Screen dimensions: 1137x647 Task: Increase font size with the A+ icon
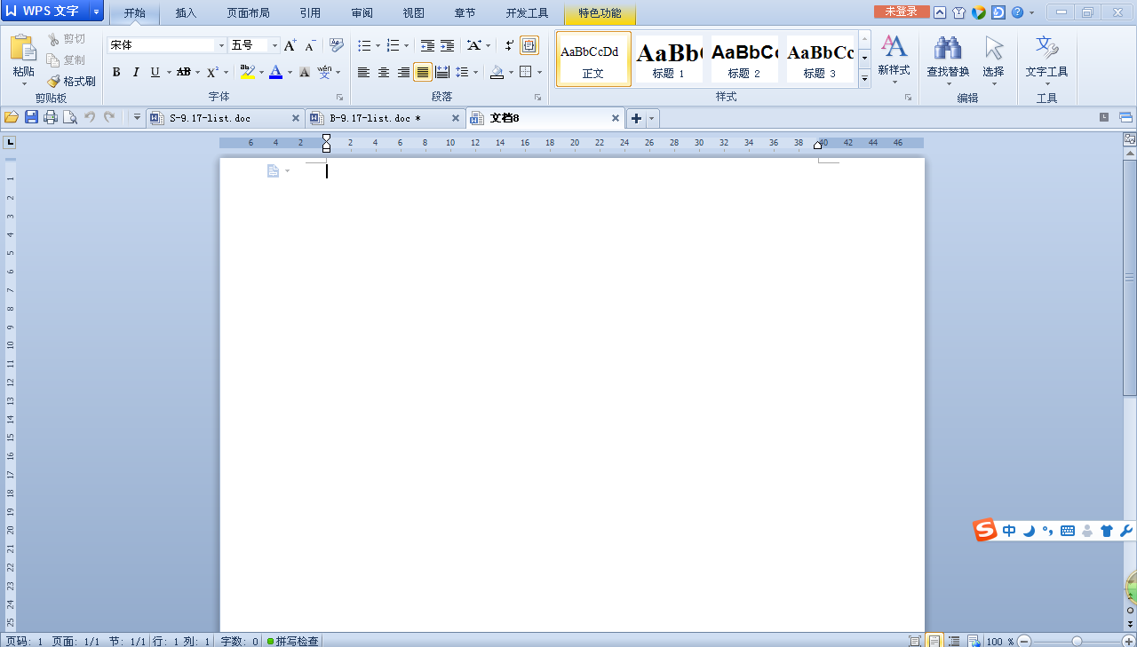[290, 45]
